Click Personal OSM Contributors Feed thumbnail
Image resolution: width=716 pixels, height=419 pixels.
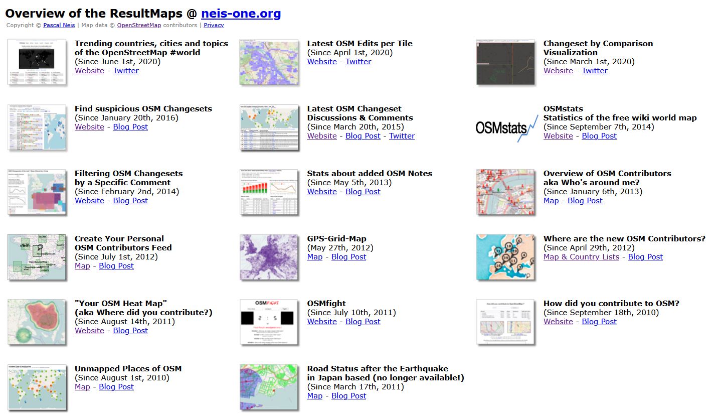pyautogui.click(x=37, y=257)
